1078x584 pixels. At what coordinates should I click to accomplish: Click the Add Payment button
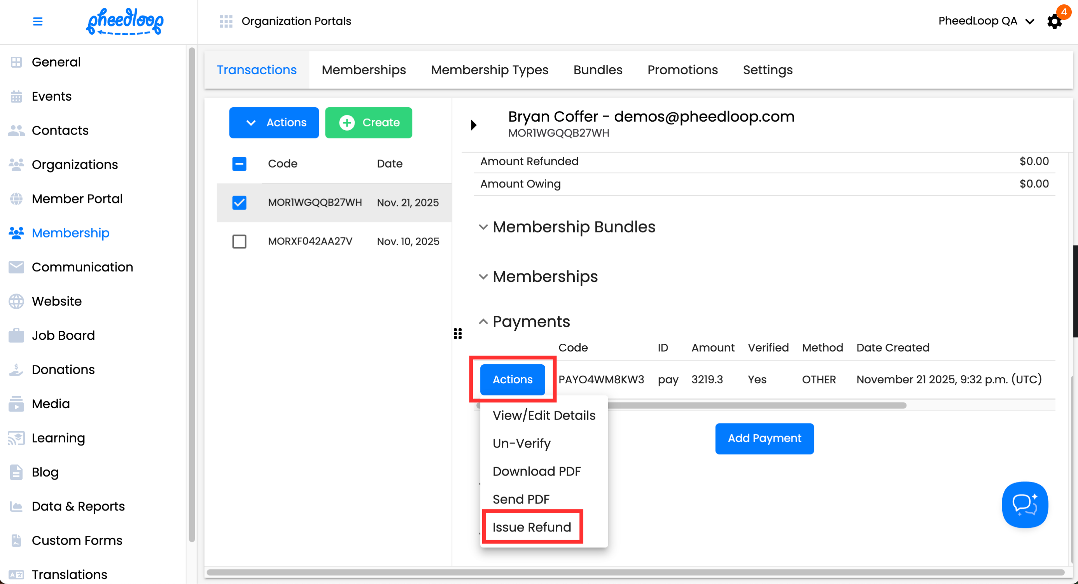click(x=764, y=439)
